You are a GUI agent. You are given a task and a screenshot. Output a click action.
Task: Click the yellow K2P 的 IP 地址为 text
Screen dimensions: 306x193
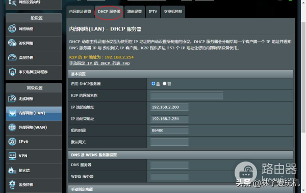(x=101, y=57)
